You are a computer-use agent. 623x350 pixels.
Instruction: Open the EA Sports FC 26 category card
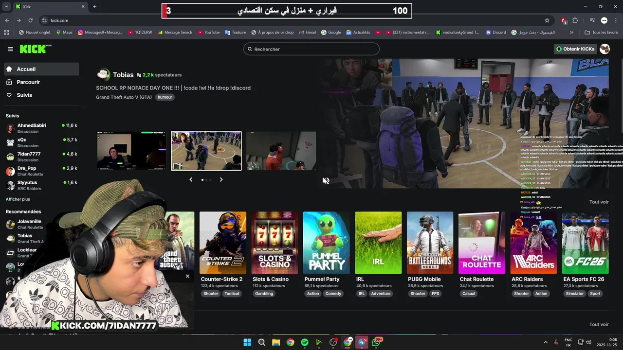click(586, 243)
